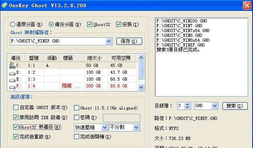Image resolution: width=253 pixels, height=148 pixels.
Task: Open the Ghost image path dropdown
Action: click(x=109, y=41)
